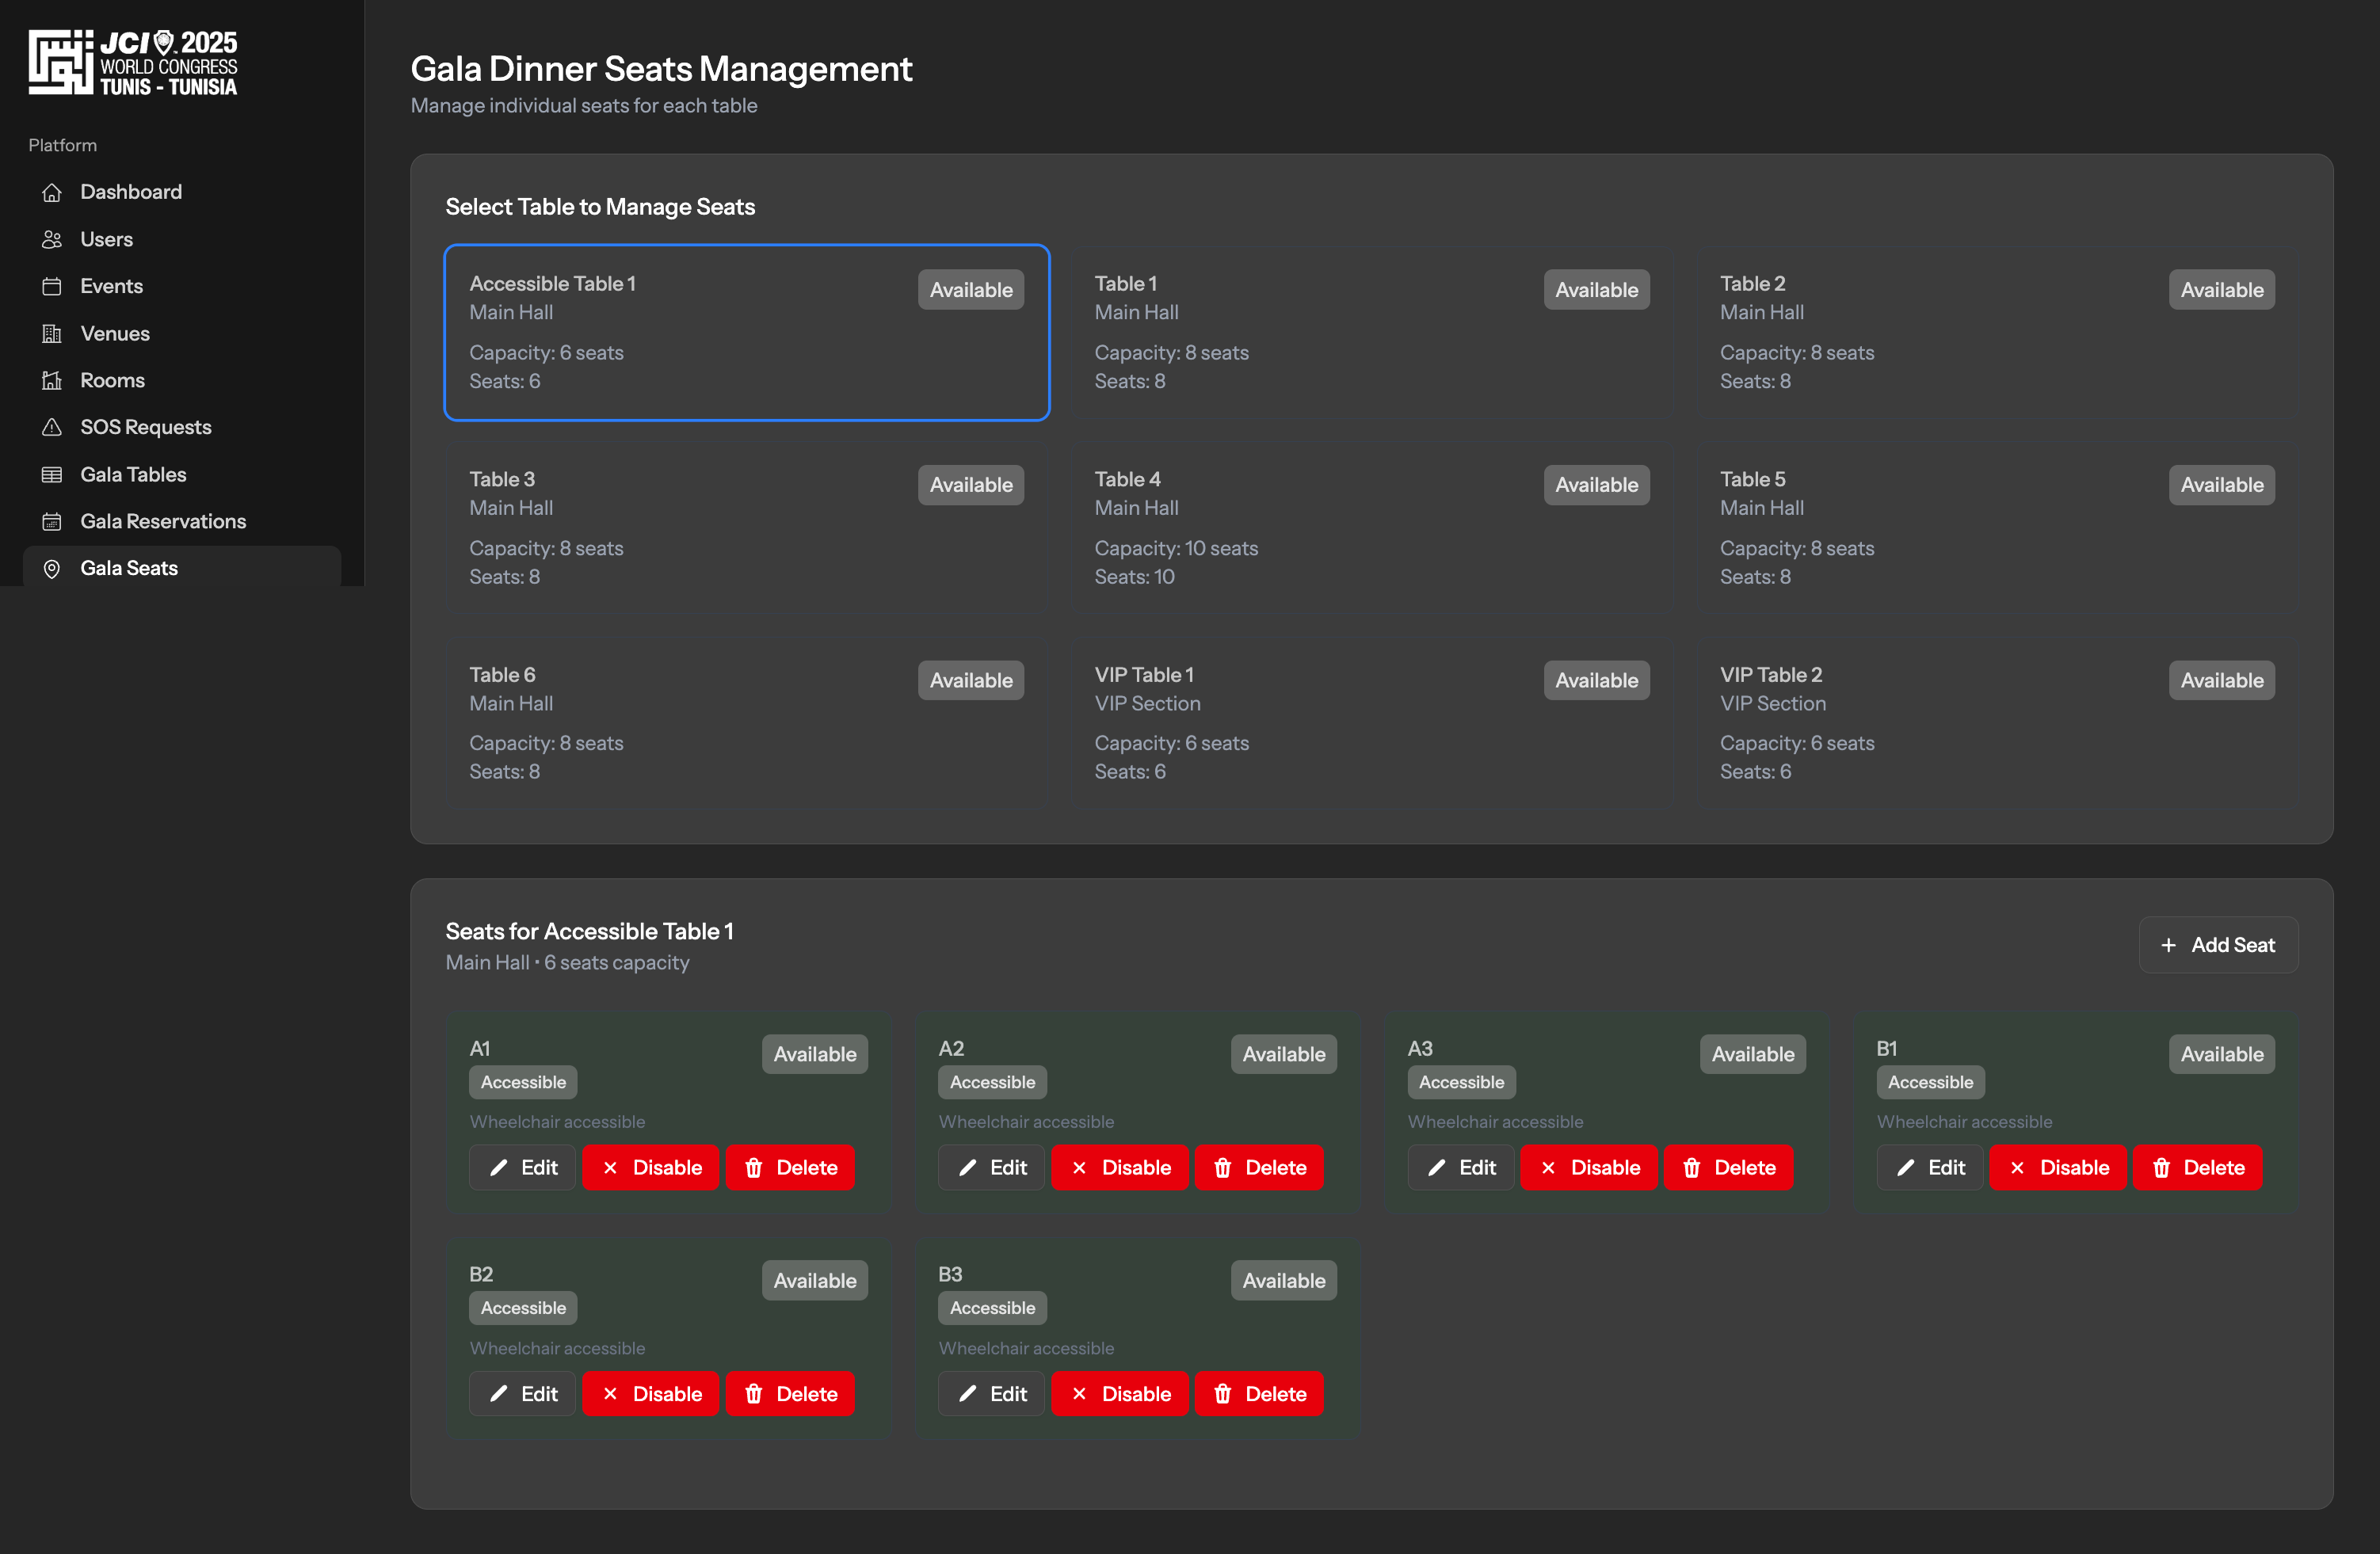Select the Table 4 card with 10 seats
The width and height of the screenshot is (2380, 1554).
point(1372,527)
